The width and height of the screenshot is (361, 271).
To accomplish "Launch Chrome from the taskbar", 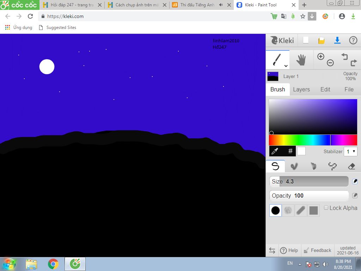I will coord(53,264).
